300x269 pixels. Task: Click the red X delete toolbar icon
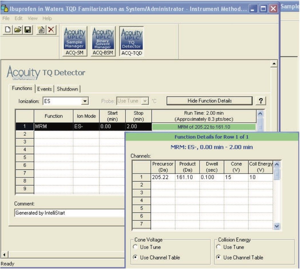[x=51, y=30]
